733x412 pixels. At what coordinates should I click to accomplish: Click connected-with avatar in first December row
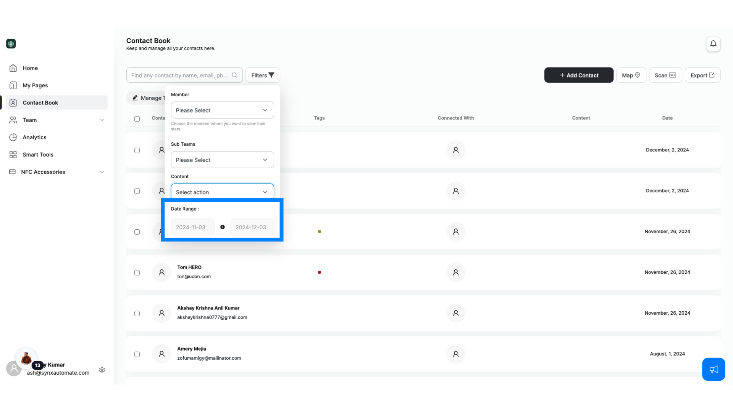coord(455,150)
